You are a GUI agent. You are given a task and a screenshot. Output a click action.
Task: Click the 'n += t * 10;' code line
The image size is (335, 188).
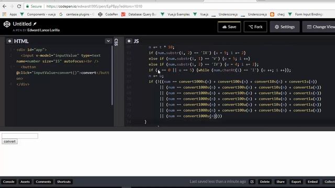pyautogui.click(x=162, y=47)
